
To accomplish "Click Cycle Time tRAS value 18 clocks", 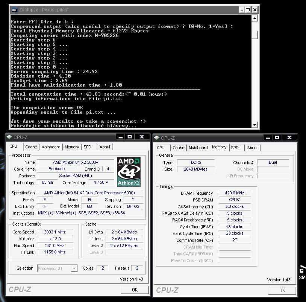I will (235, 227).
